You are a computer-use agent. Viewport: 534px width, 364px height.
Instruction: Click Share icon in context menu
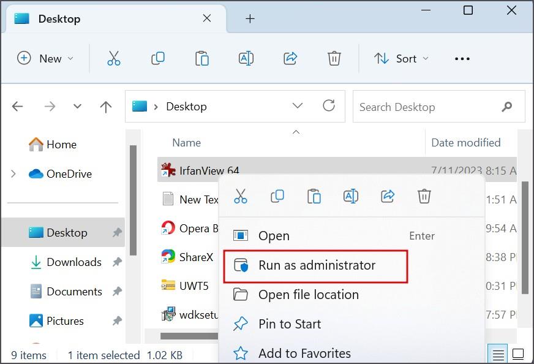click(388, 197)
